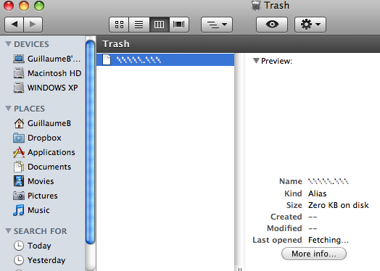Image resolution: width=380 pixels, height=271 pixels.
Task: Select the Today search label
Action: point(39,246)
